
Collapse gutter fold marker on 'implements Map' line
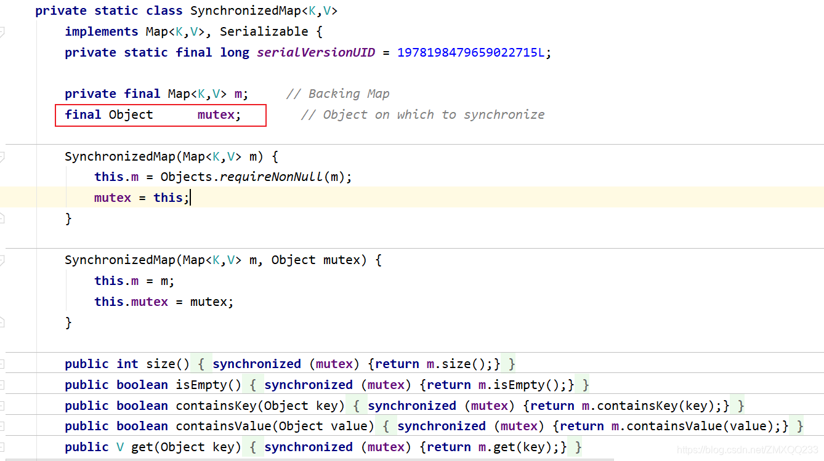[x=2, y=31]
